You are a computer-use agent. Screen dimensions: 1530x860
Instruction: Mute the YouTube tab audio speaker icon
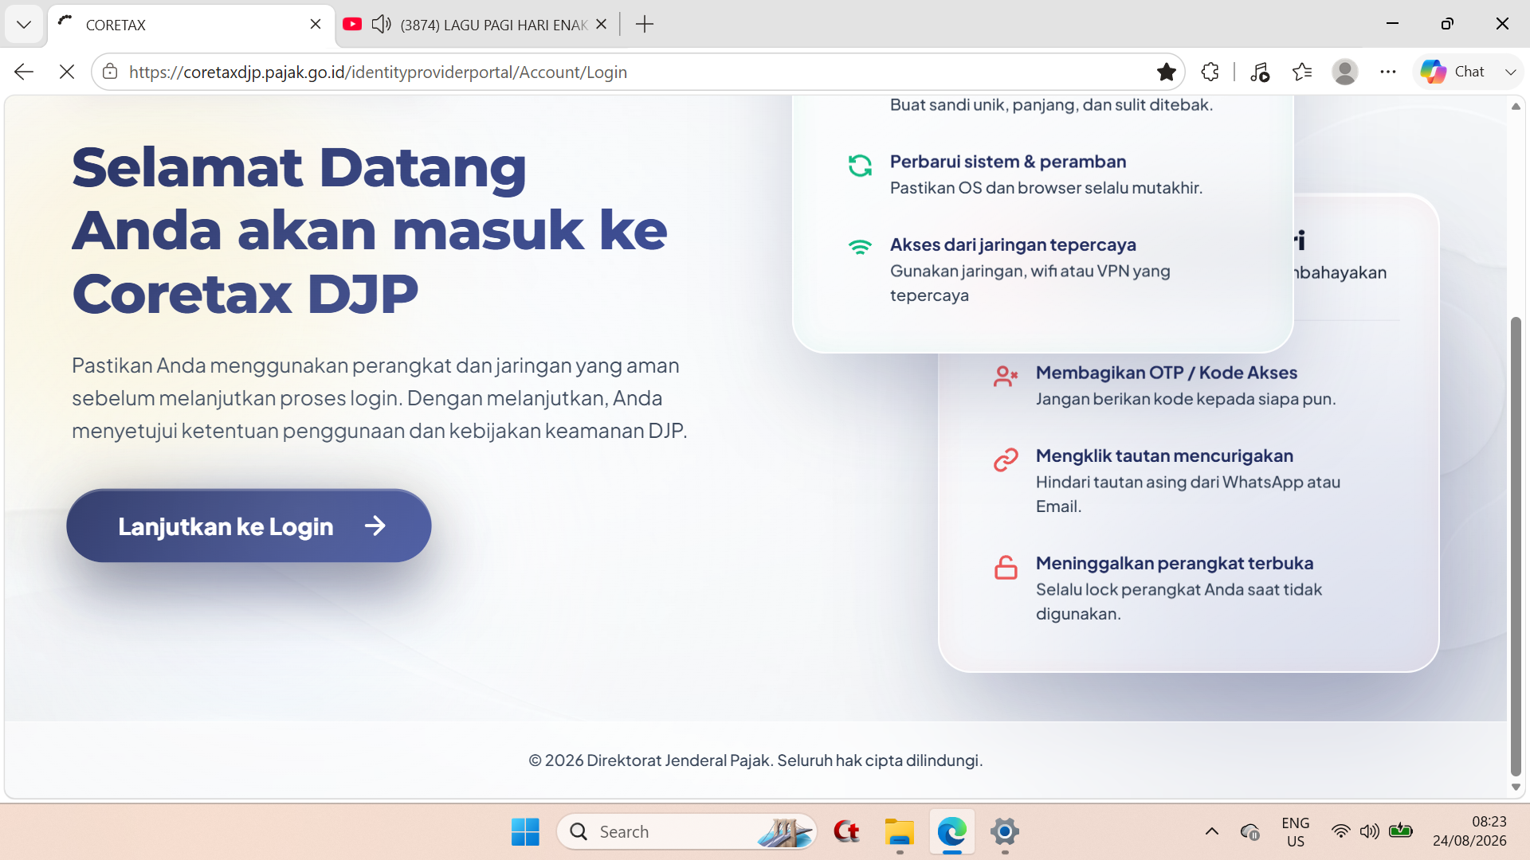coord(382,25)
